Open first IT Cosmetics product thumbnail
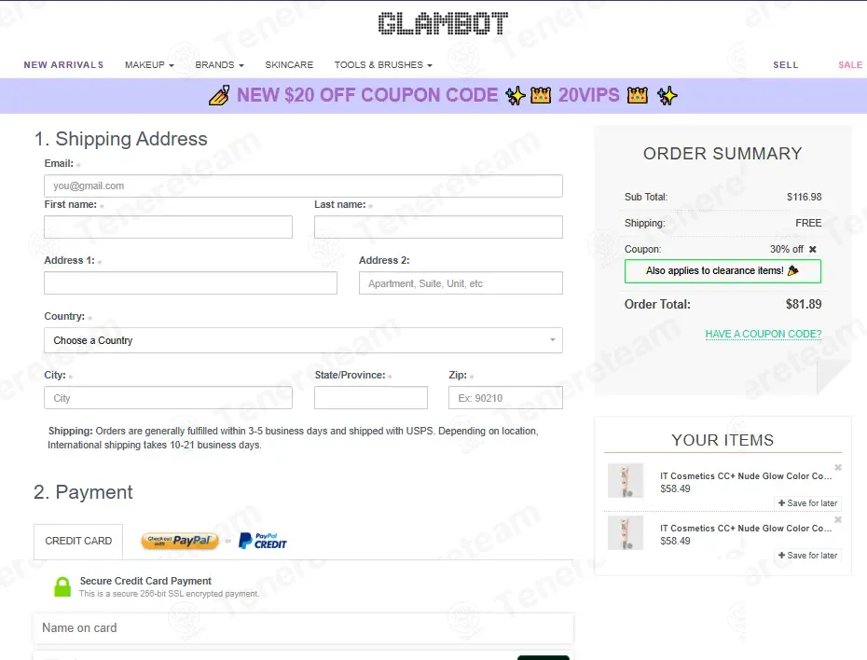The width and height of the screenshot is (867, 660). click(x=626, y=480)
